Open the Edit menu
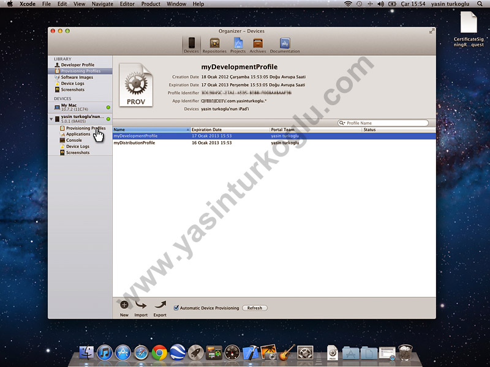 click(x=62, y=4)
